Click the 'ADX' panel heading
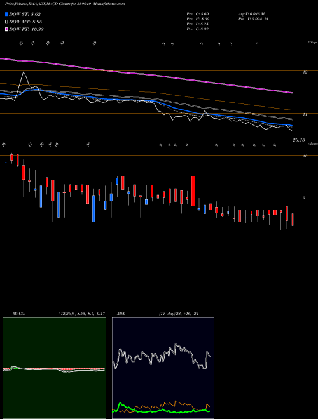318x419 pixels. click(120, 314)
